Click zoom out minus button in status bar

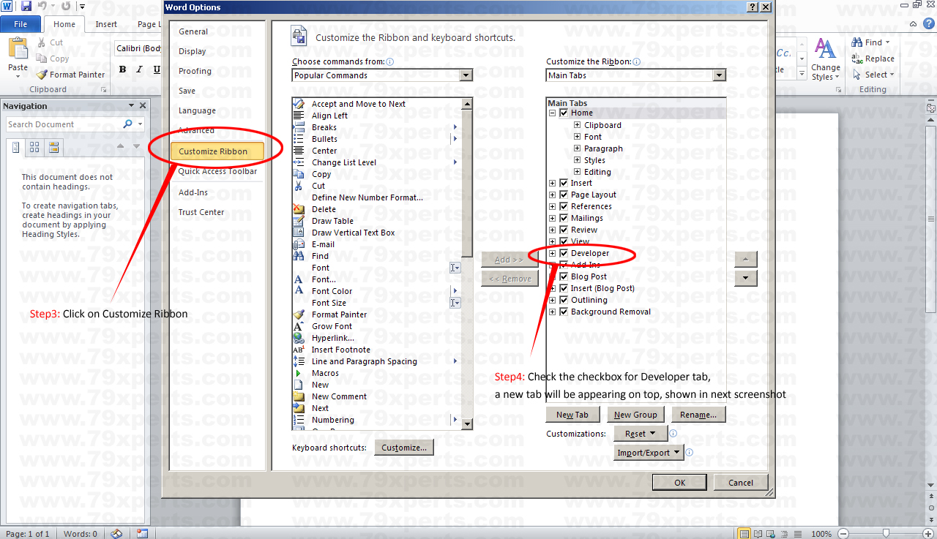click(843, 534)
